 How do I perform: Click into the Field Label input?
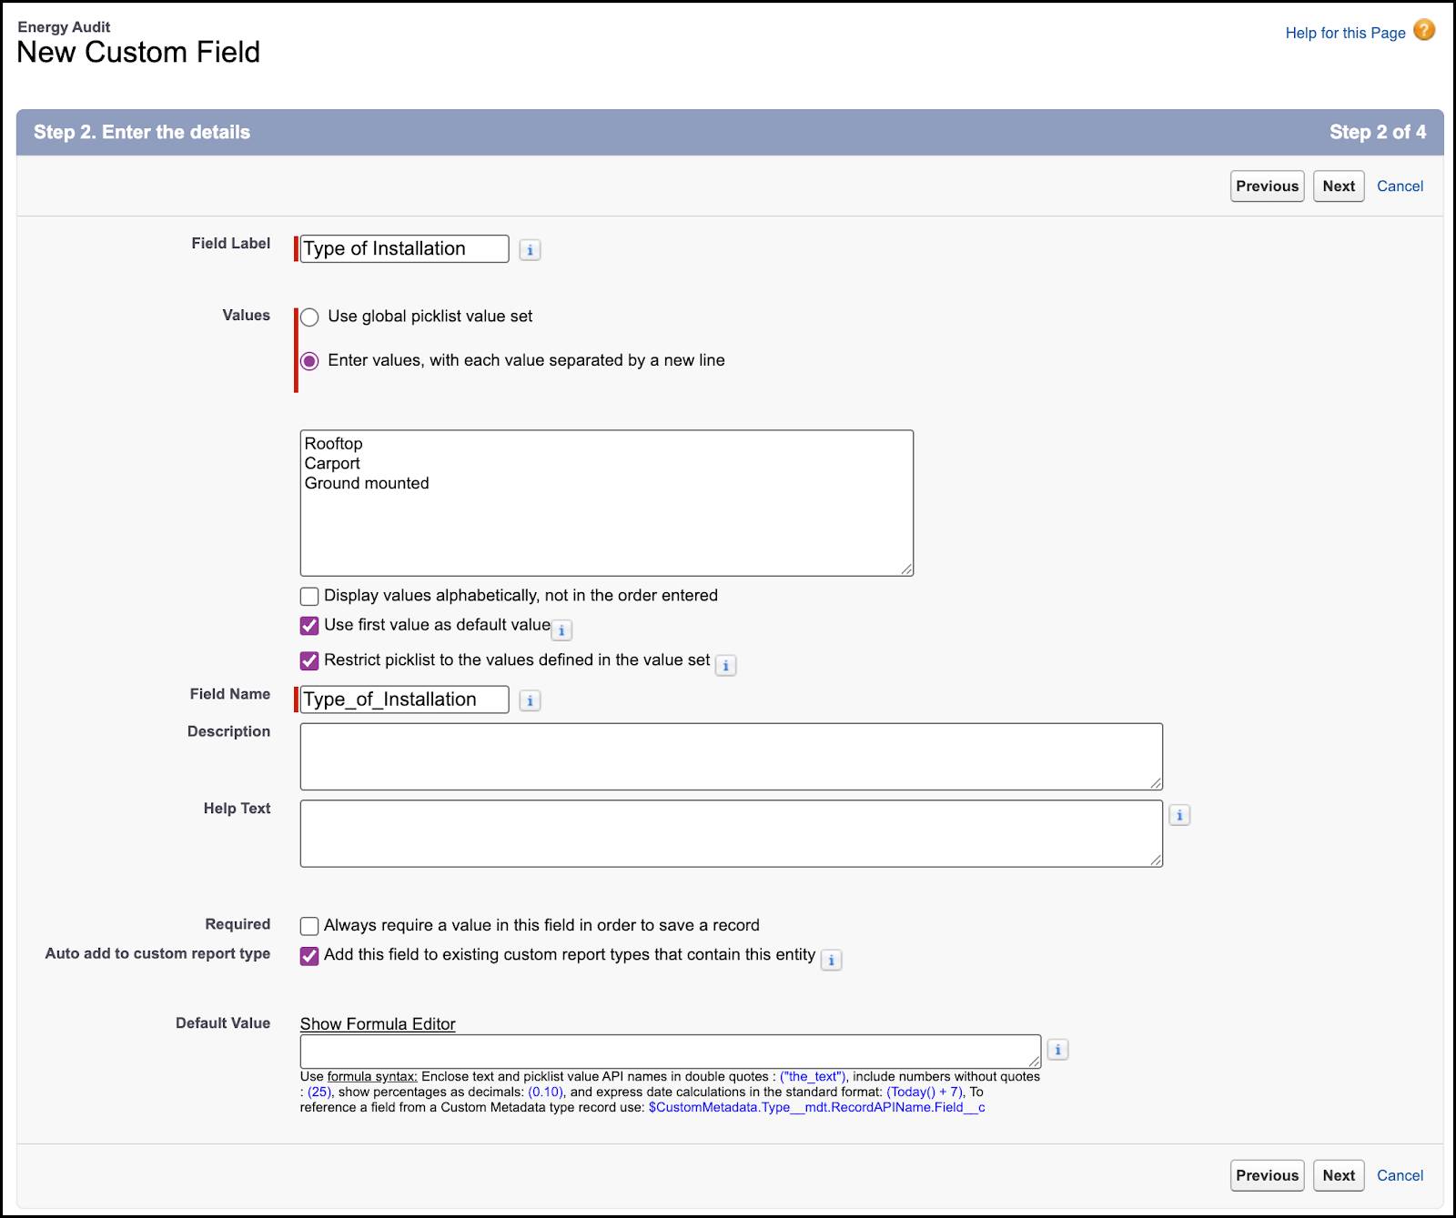pos(404,248)
